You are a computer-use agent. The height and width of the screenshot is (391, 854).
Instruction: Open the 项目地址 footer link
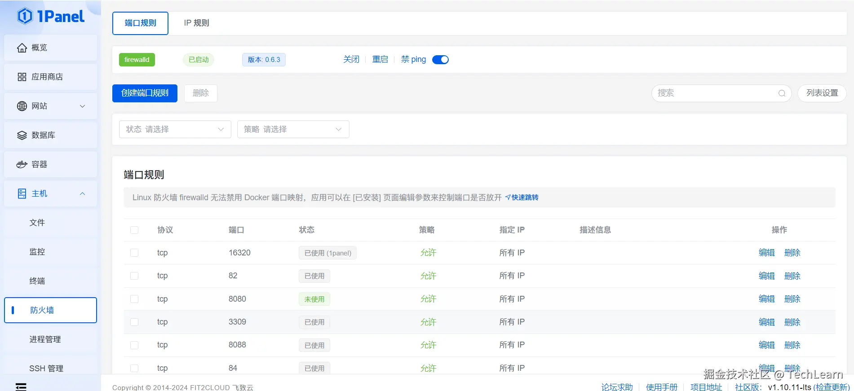(706, 387)
